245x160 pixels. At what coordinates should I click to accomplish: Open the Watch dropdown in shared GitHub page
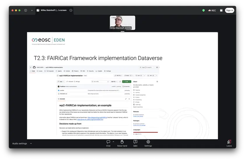[129, 76]
